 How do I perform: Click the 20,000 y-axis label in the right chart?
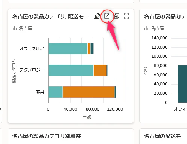pos(161,93)
